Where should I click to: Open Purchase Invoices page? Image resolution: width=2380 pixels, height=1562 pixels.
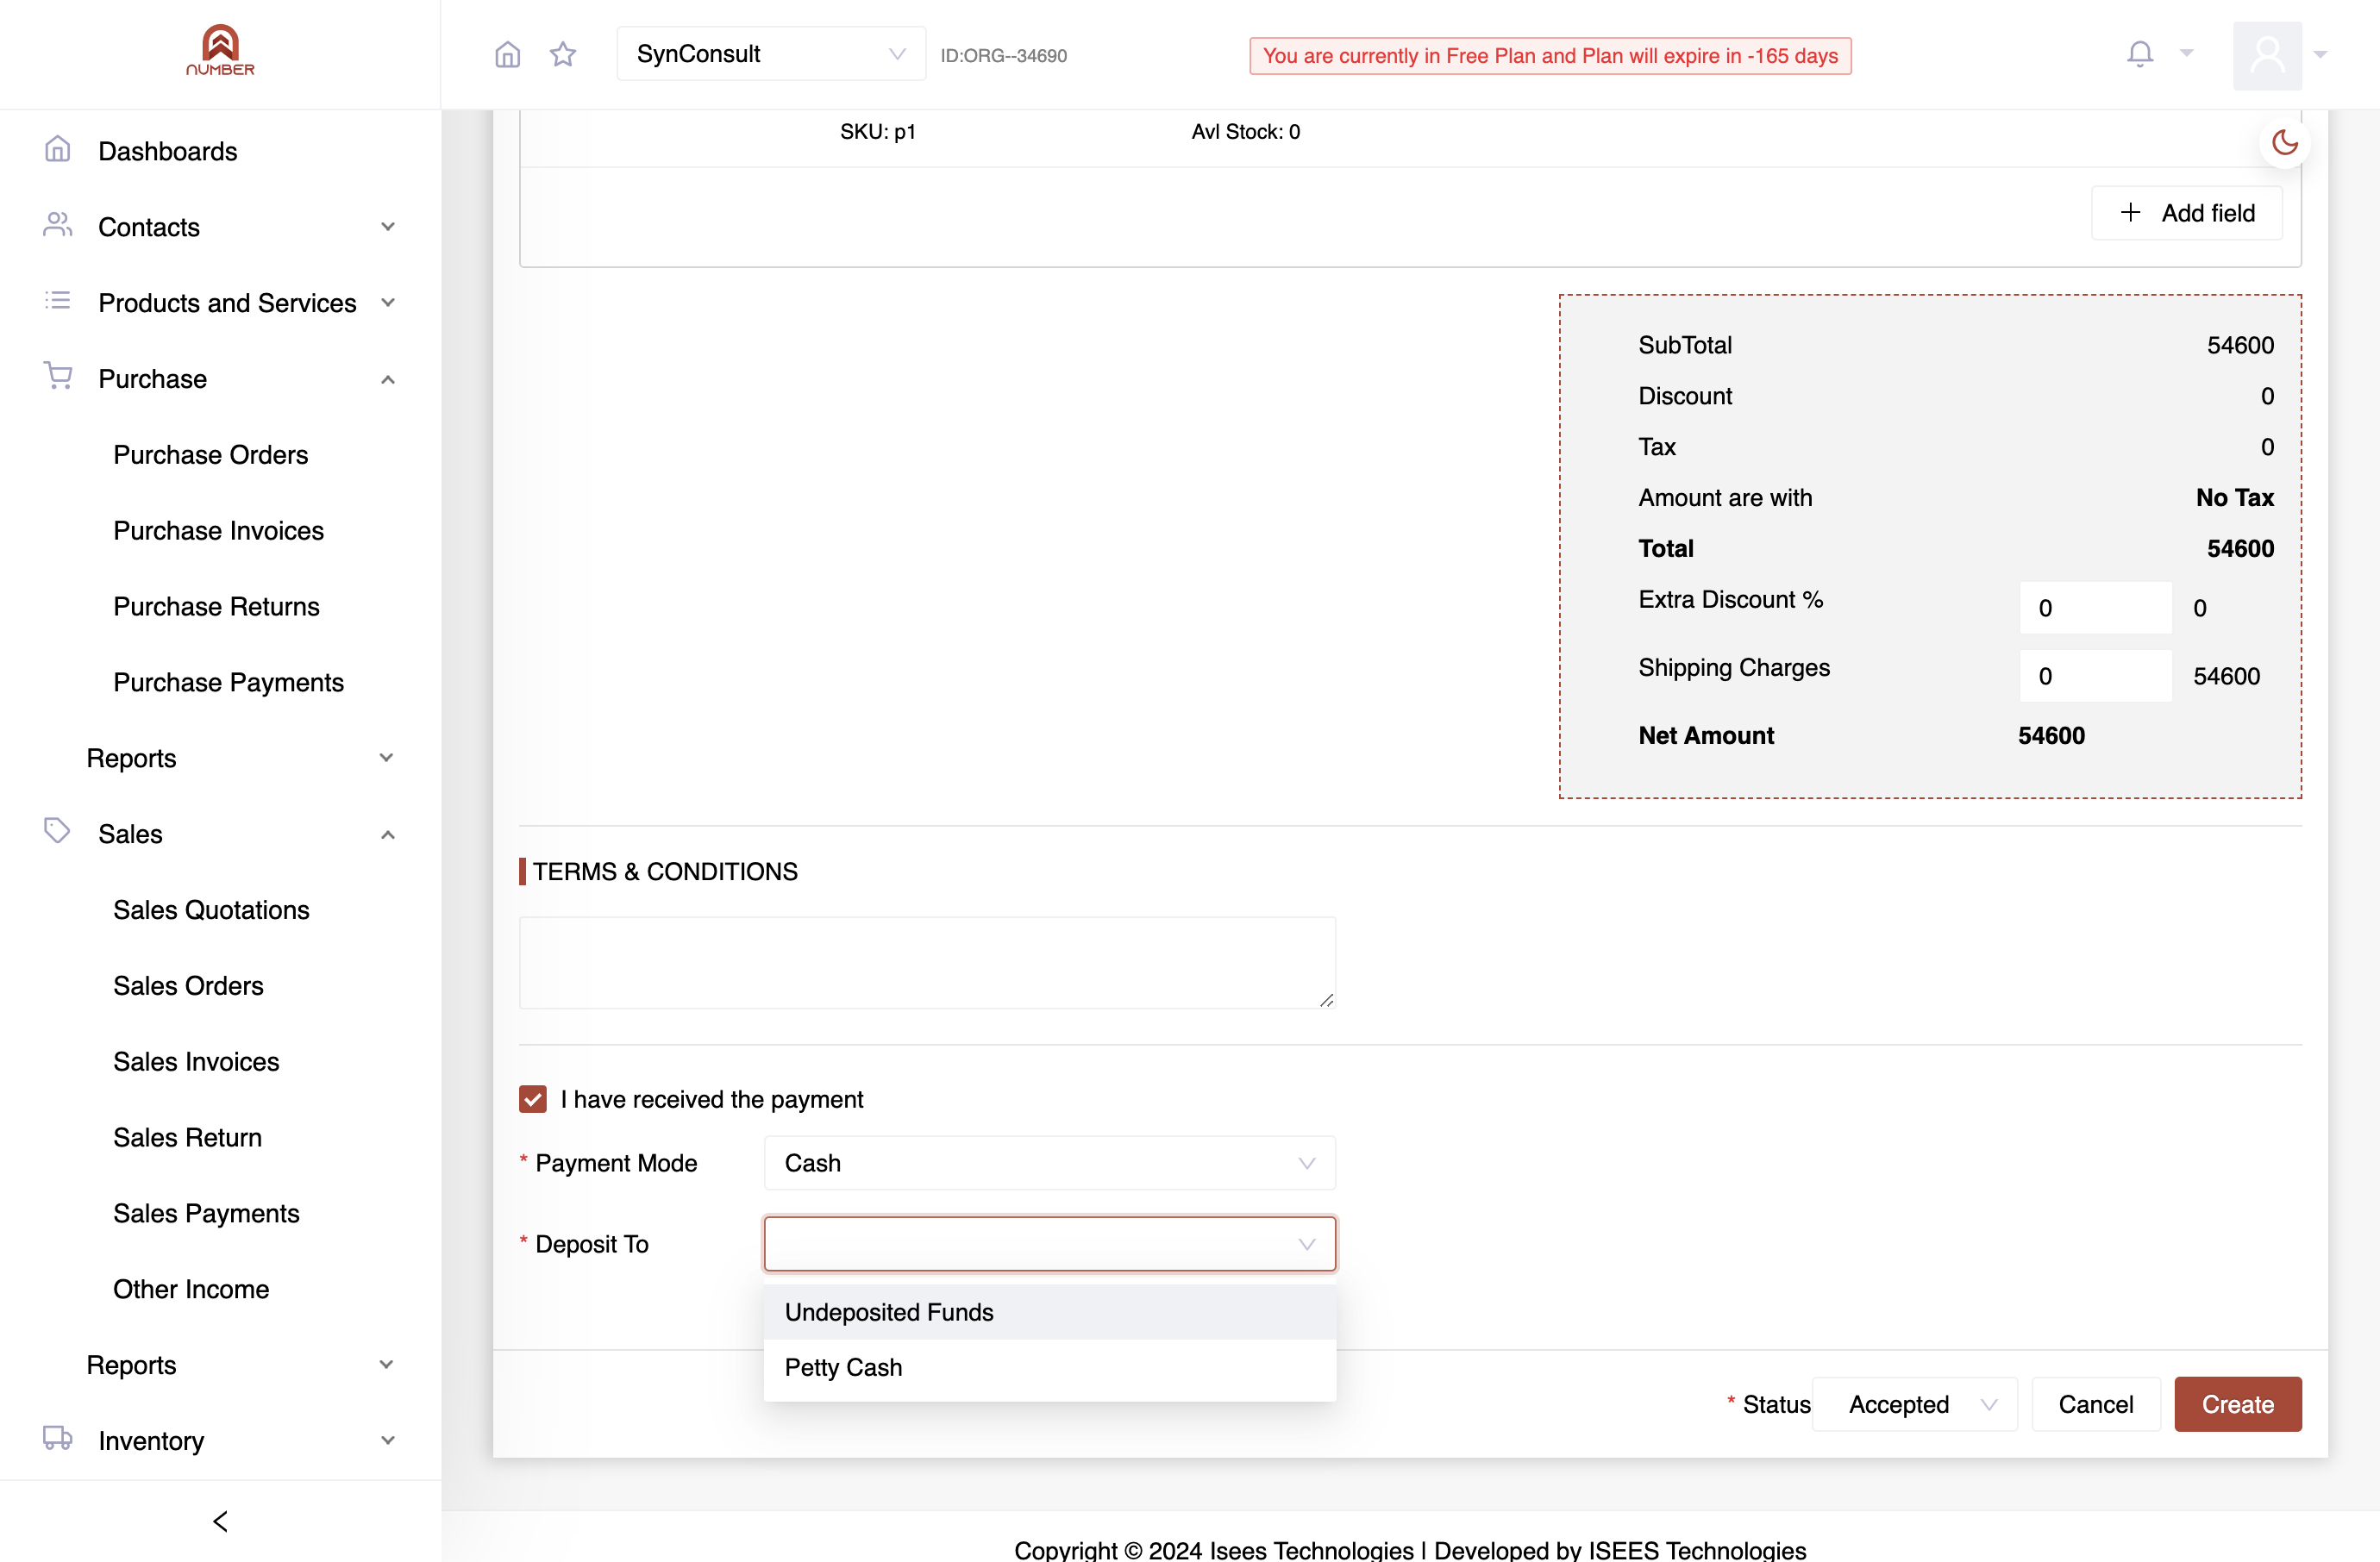coord(218,531)
